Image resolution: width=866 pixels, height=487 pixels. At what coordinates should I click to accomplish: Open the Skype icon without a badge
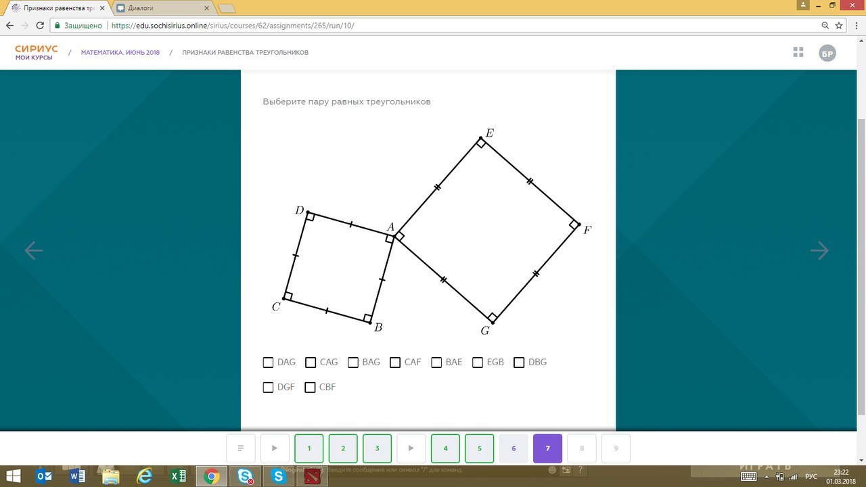pyautogui.click(x=278, y=476)
